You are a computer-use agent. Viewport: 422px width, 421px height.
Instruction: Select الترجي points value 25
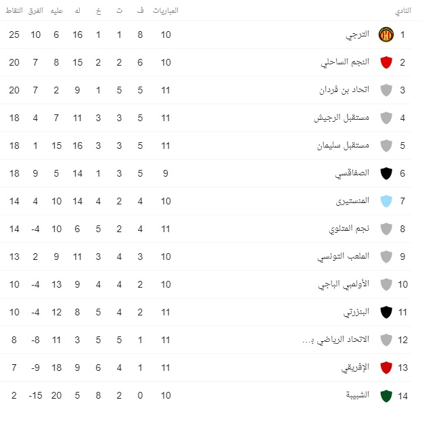click(14, 35)
